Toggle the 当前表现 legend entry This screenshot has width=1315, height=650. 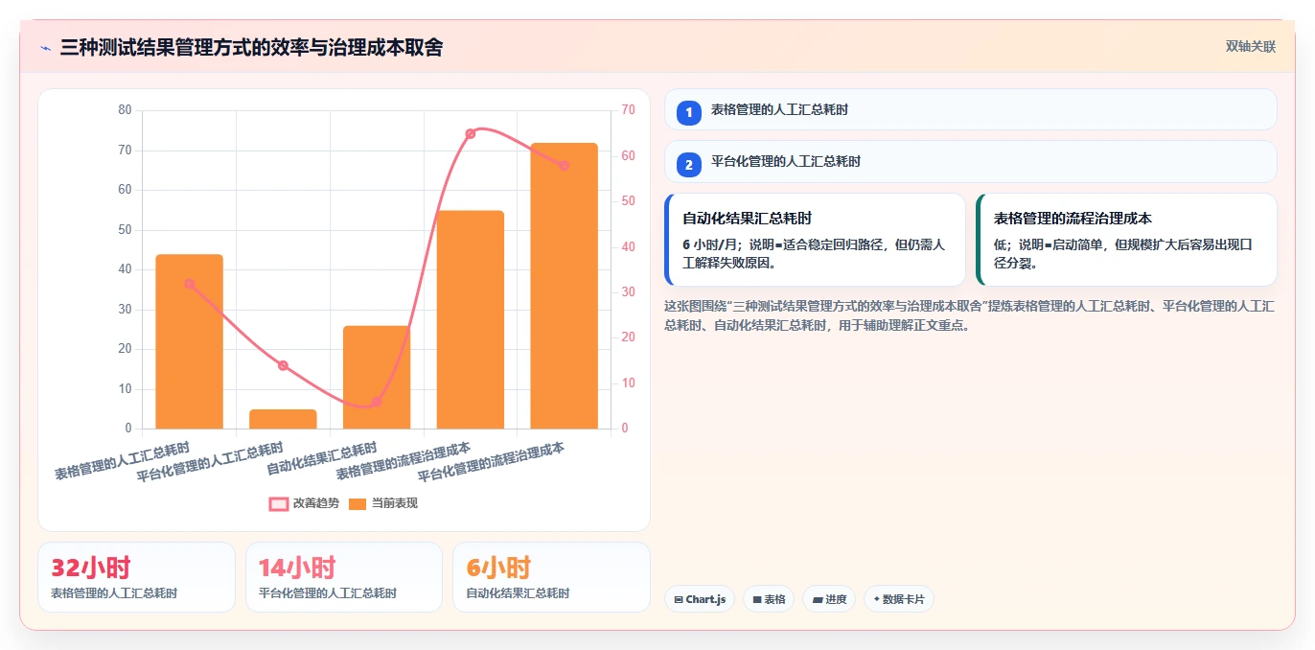point(383,503)
